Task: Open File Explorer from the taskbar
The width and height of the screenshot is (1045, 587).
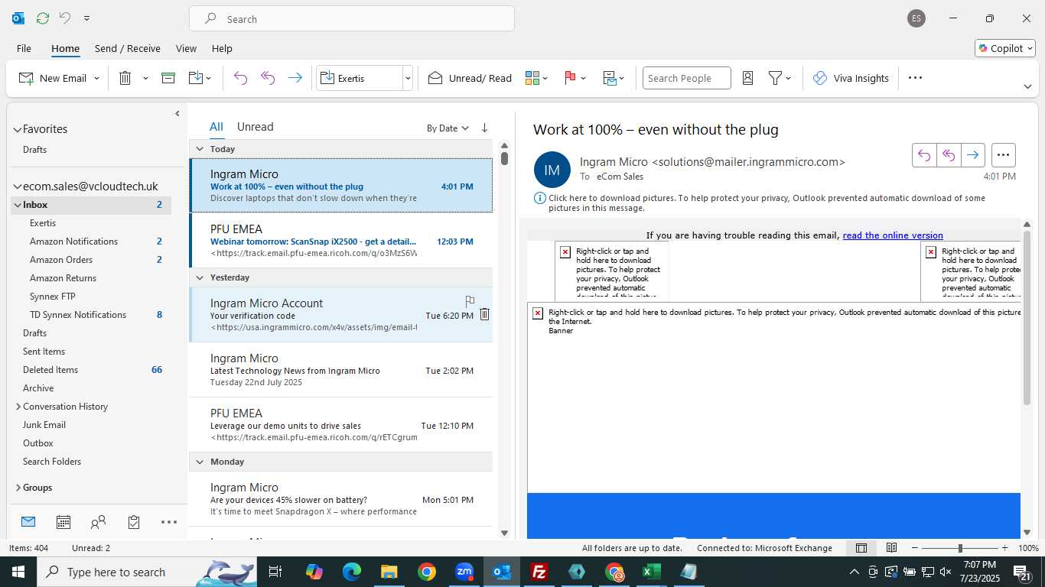Action: (x=389, y=572)
